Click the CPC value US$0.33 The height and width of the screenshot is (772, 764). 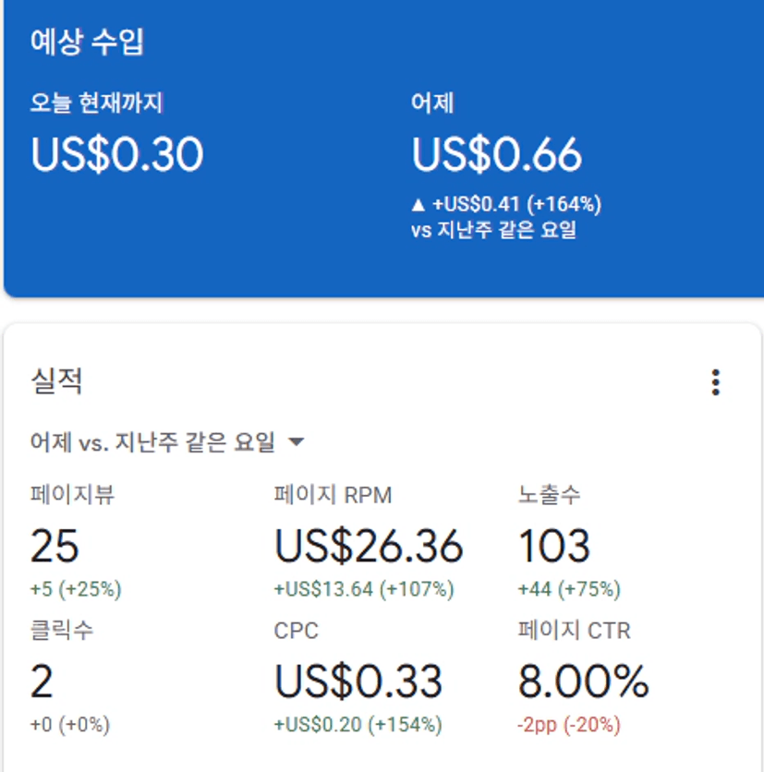click(358, 682)
